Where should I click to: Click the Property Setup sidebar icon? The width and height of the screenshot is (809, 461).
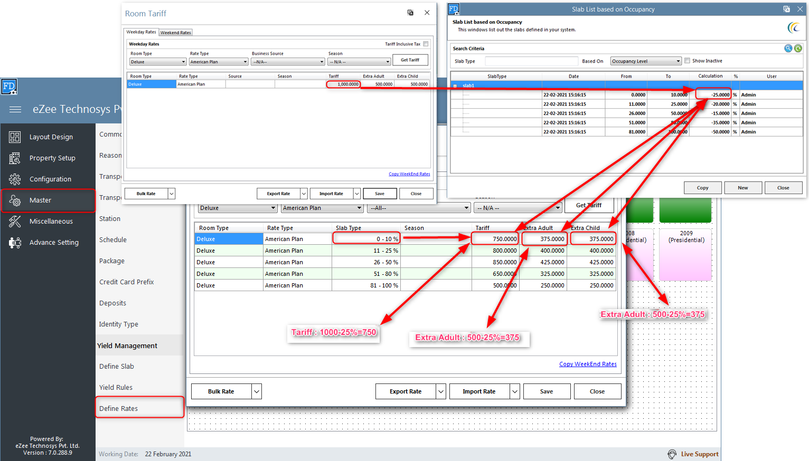click(15, 158)
